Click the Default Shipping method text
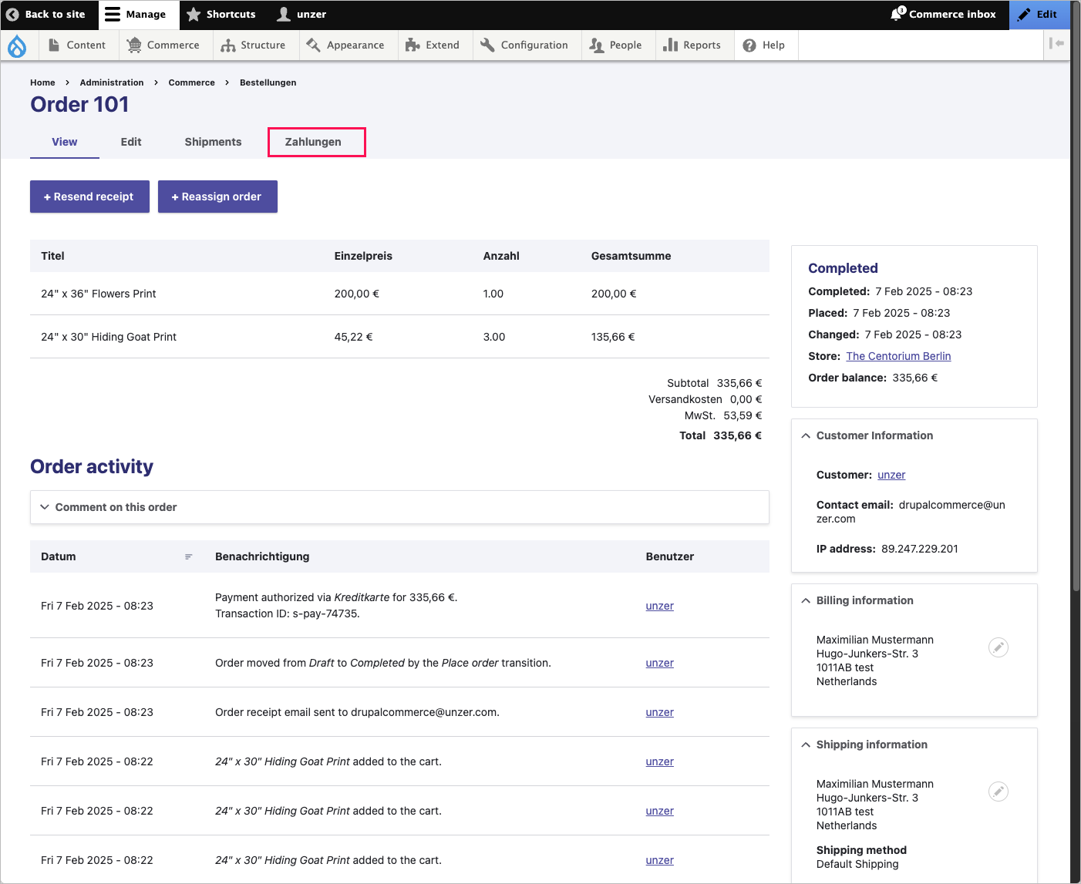The width and height of the screenshot is (1081, 884). tap(857, 864)
